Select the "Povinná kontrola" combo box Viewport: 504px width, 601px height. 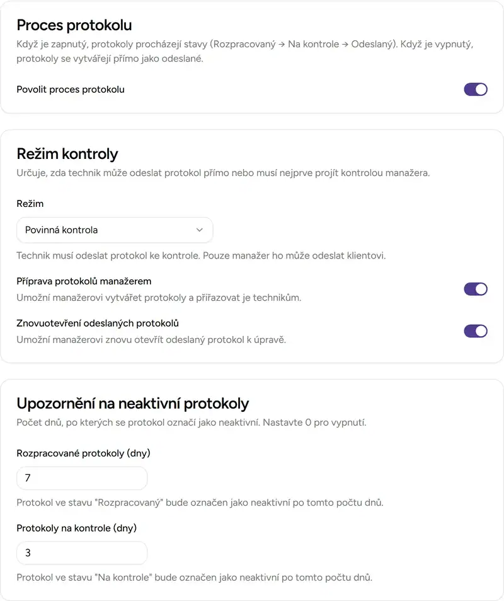[115, 230]
